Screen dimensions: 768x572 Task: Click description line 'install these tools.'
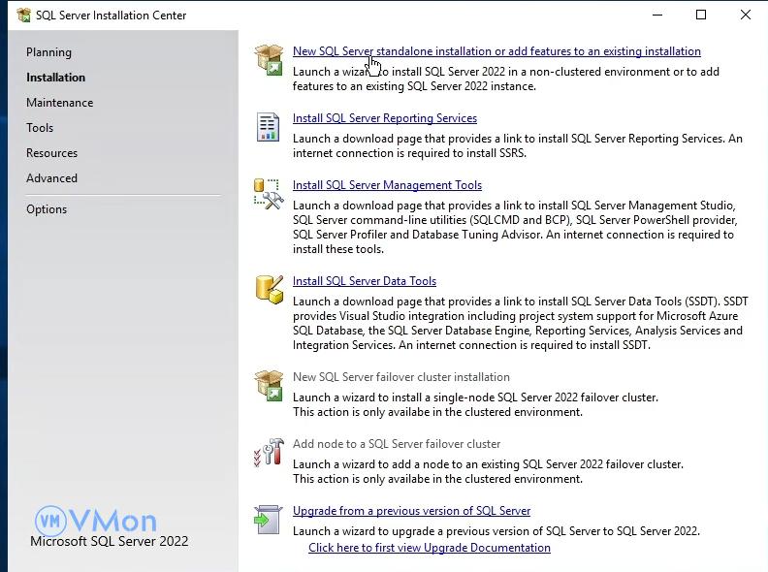[338, 249]
